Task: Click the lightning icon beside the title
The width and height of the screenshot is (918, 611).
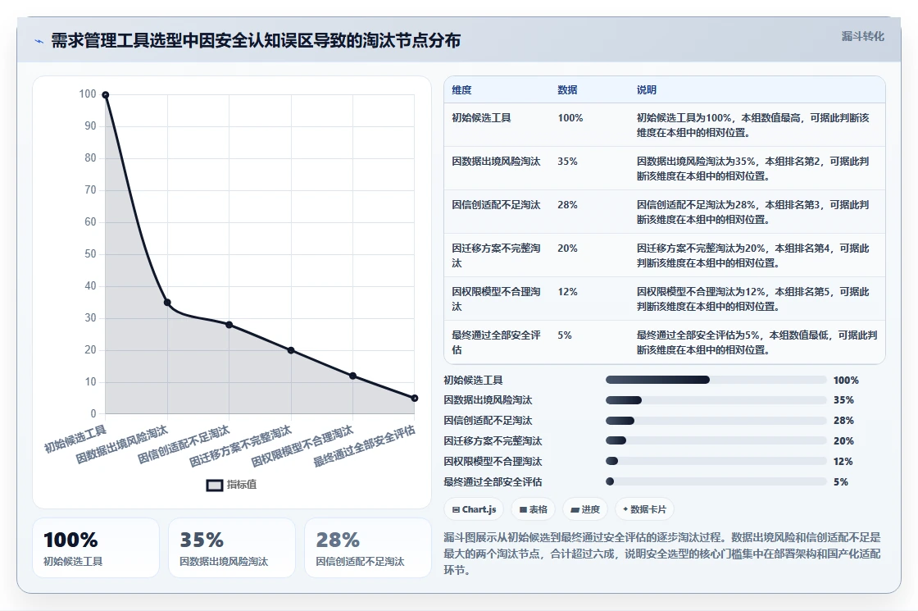Action: tap(39, 41)
